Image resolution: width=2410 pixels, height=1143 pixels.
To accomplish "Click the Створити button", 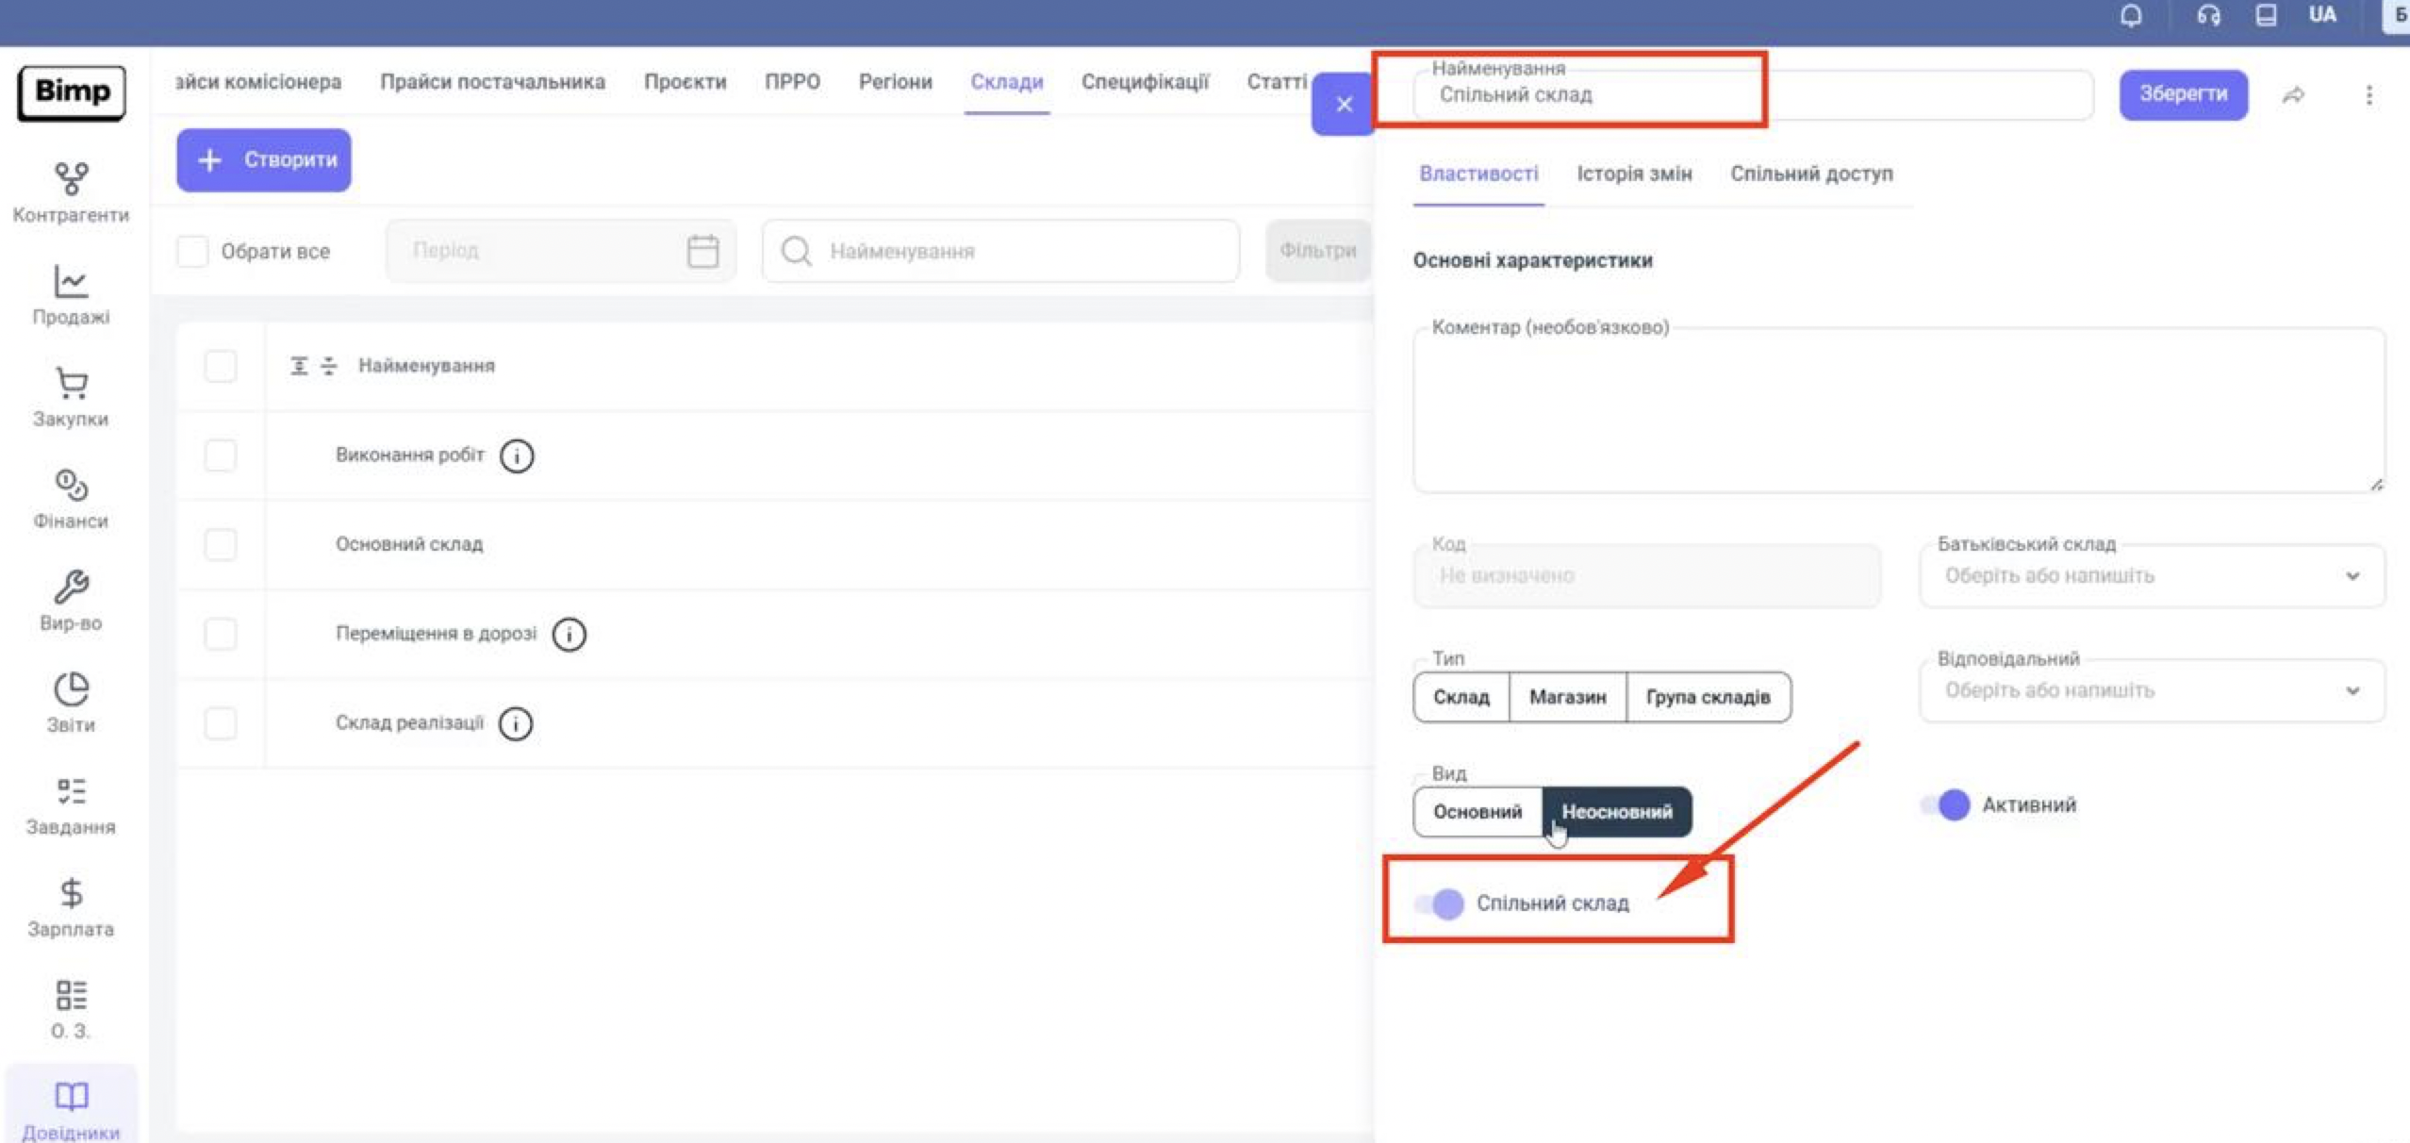I will [264, 160].
